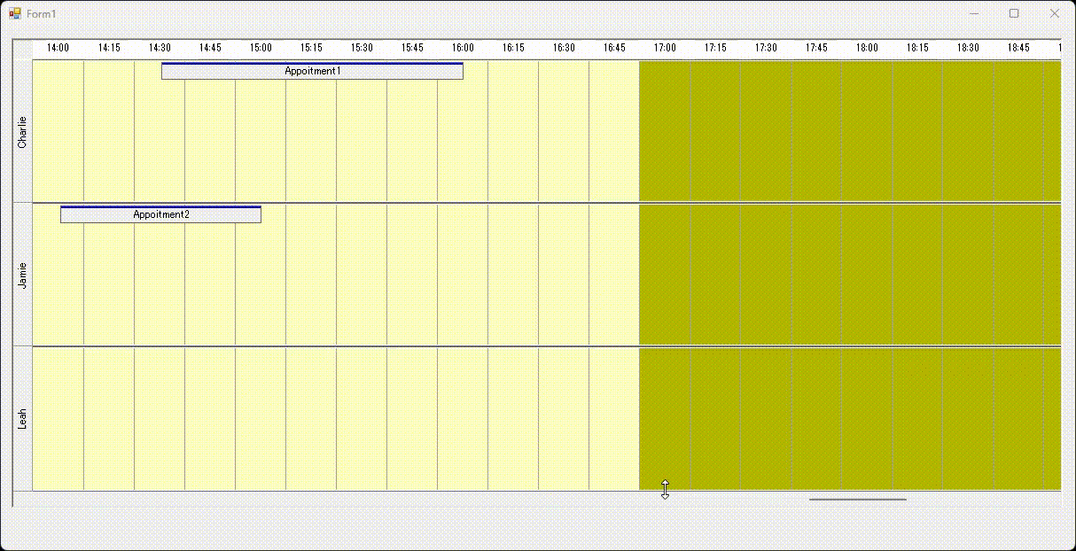
Task: Click the horizontal scrollbar thumb
Action: click(857, 500)
